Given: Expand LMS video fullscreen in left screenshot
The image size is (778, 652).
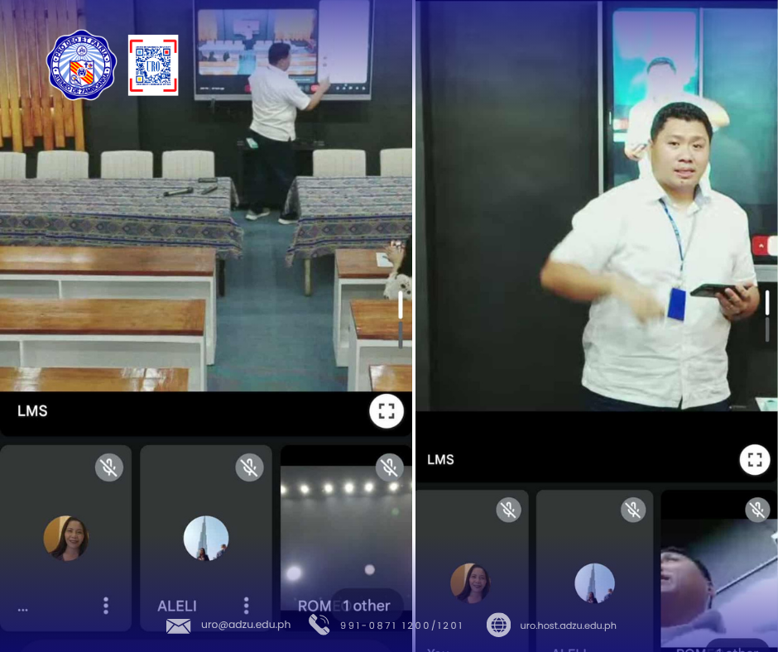Looking at the screenshot, I should (386, 411).
